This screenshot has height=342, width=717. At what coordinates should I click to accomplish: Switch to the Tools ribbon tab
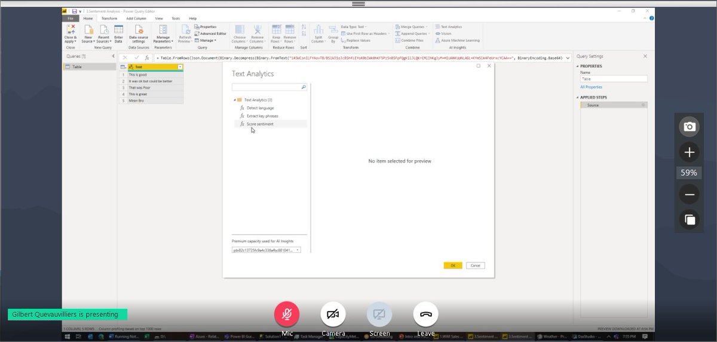(x=176, y=19)
